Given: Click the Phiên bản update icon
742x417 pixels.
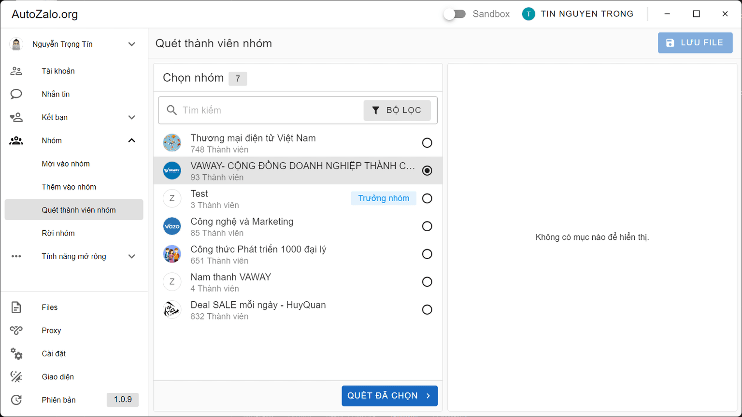Looking at the screenshot, I should [16, 400].
